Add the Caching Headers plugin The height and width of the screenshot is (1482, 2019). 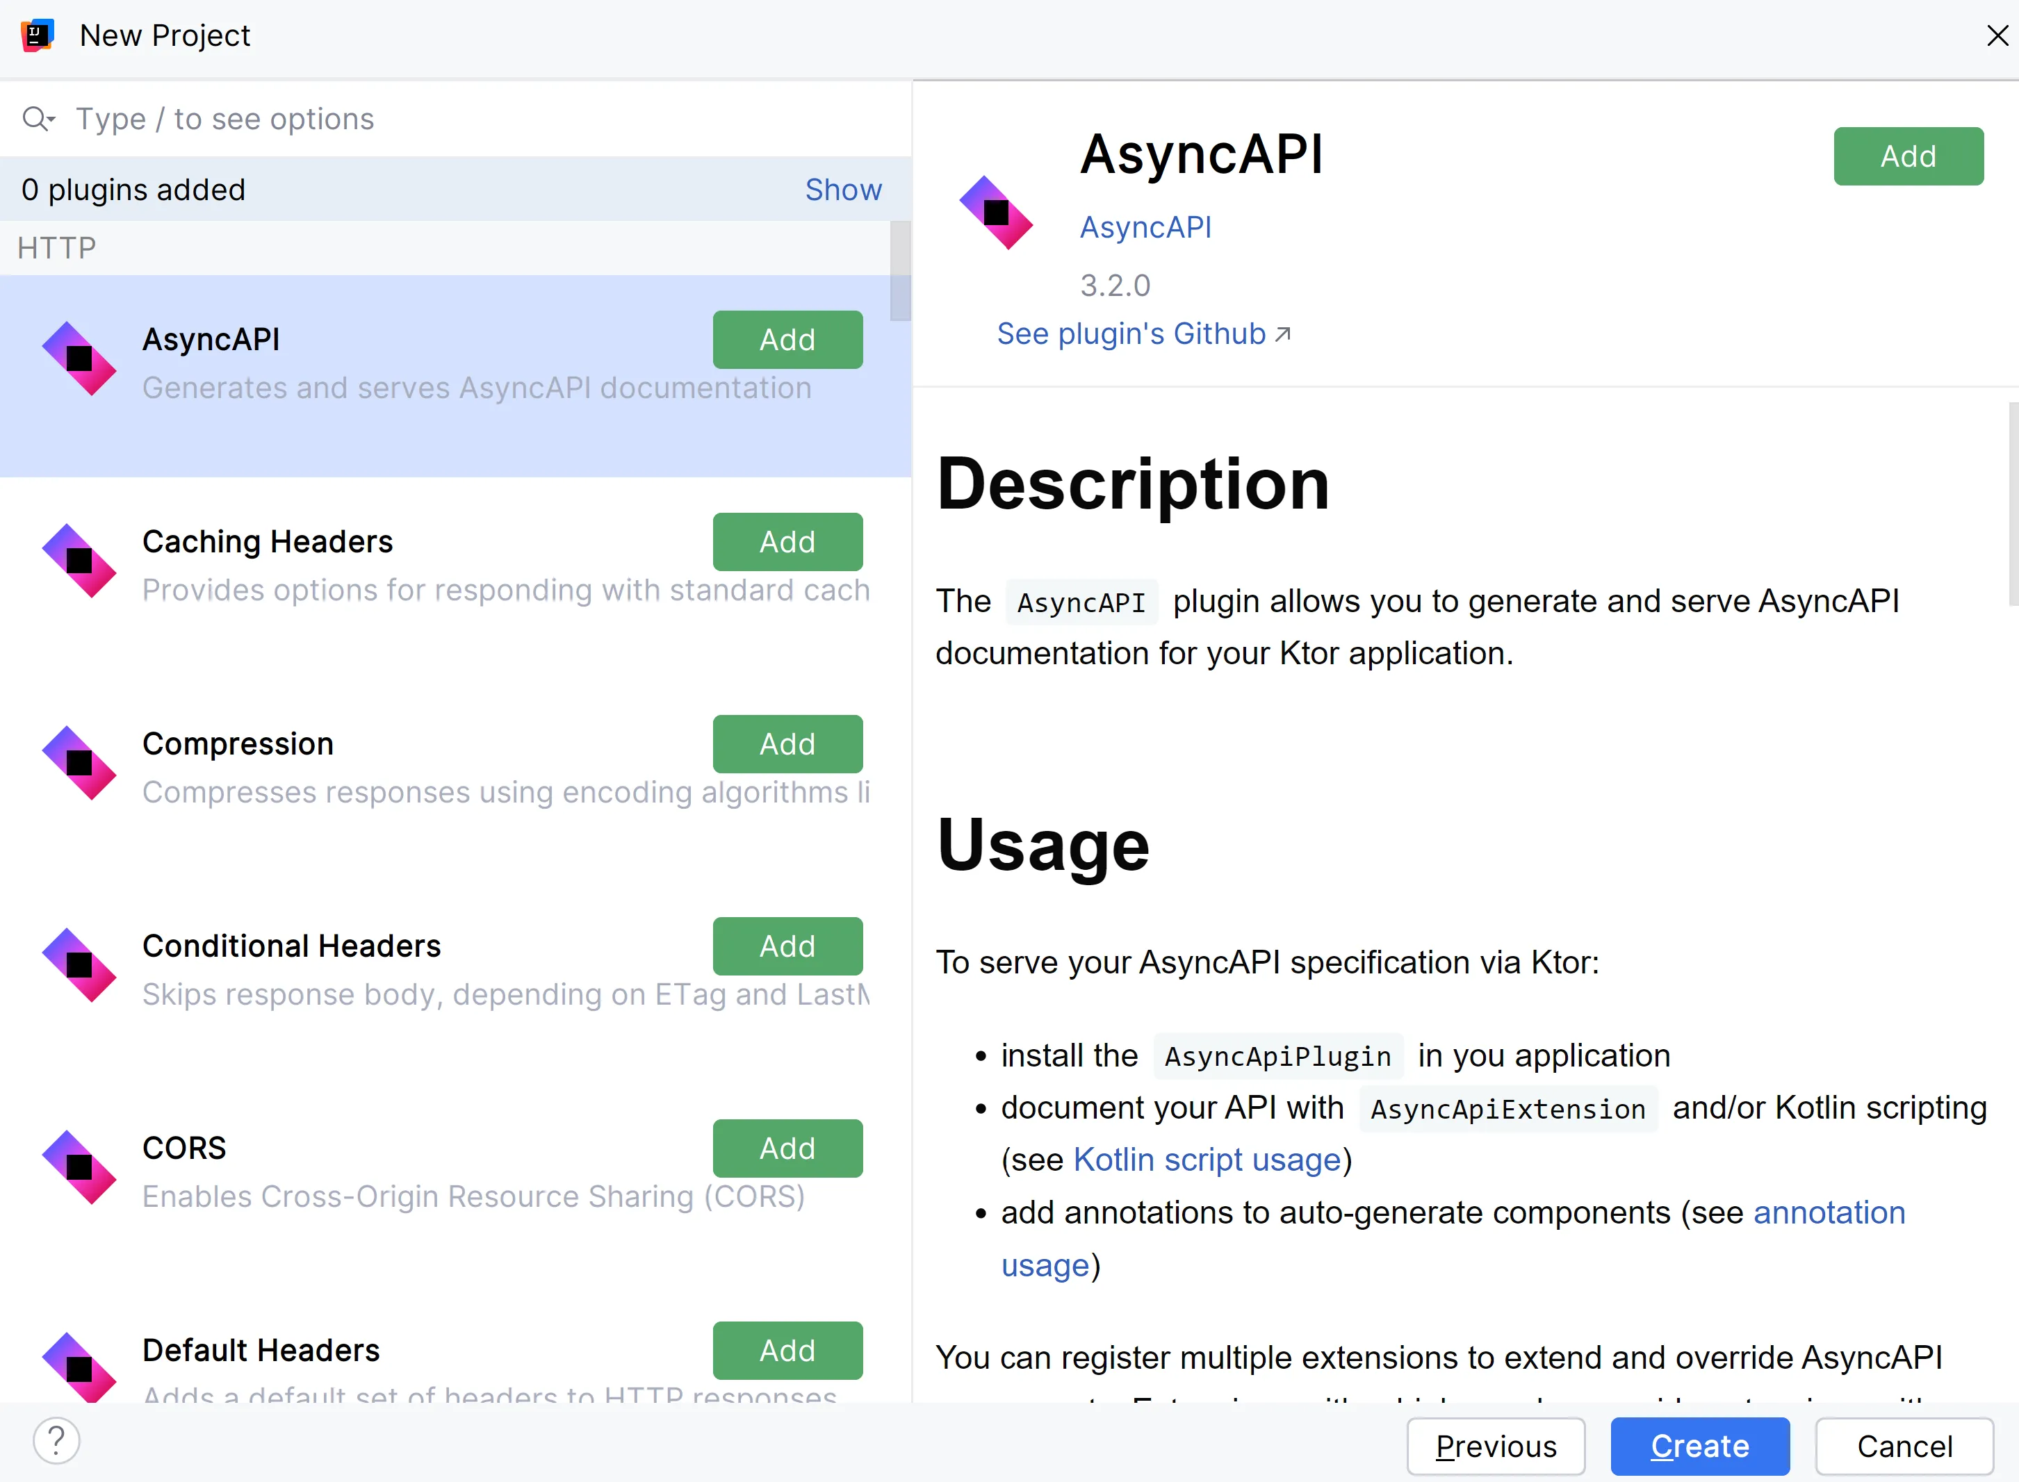pos(787,542)
